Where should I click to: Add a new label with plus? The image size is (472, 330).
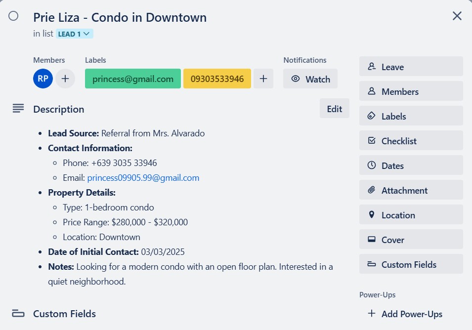[x=263, y=79]
